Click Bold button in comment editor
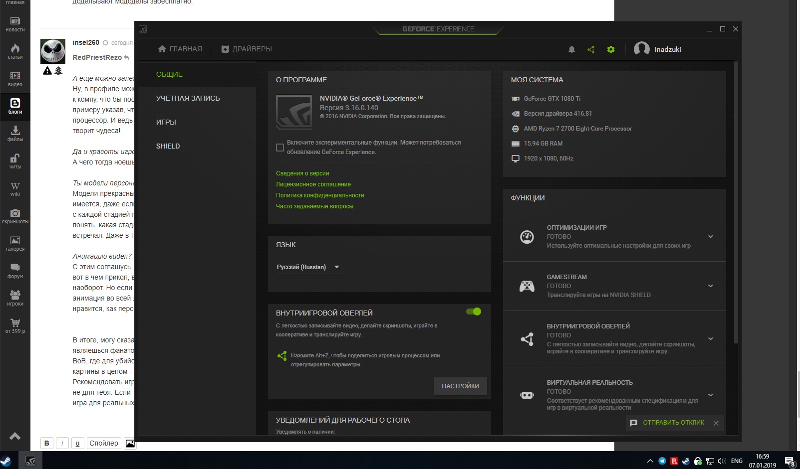Screen dimensions: 800x469 click(47, 443)
